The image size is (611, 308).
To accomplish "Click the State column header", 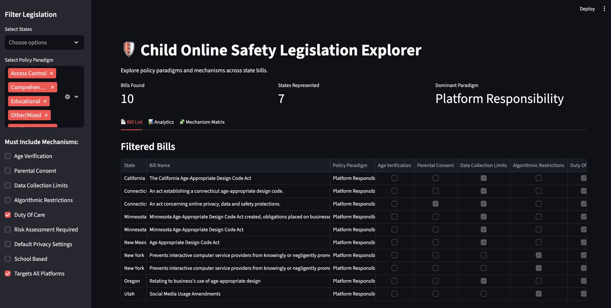I will (x=129, y=165).
